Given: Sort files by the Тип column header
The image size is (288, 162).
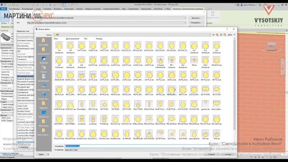Looking at the screenshot, I should pos(85,39).
